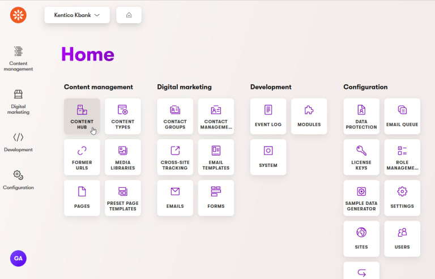Image resolution: width=435 pixels, height=279 pixels.
Task: Open the Pages tile
Action: (x=82, y=198)
